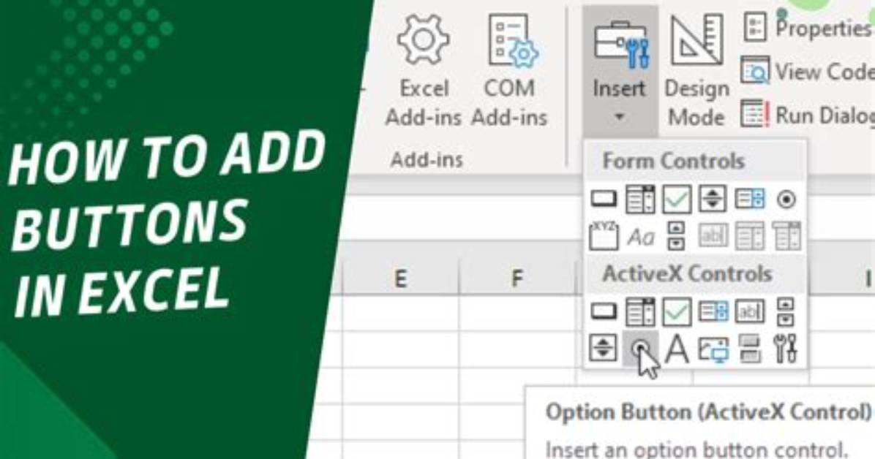Click the greyed-out Combo Drop-Down Edit icon
The height and width of the screenshot is (459, 875).
[786, 236]
